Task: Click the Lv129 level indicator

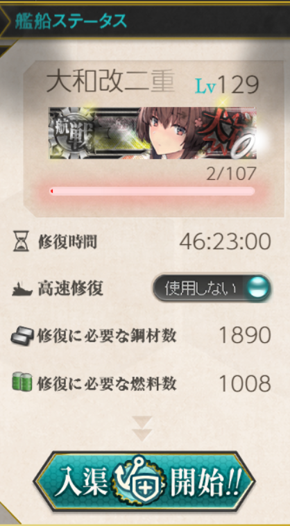Action: [227, 85]
